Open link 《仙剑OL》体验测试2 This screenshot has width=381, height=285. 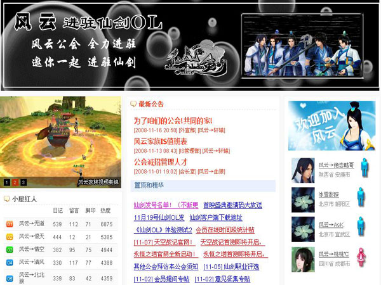tap(163, 230)
